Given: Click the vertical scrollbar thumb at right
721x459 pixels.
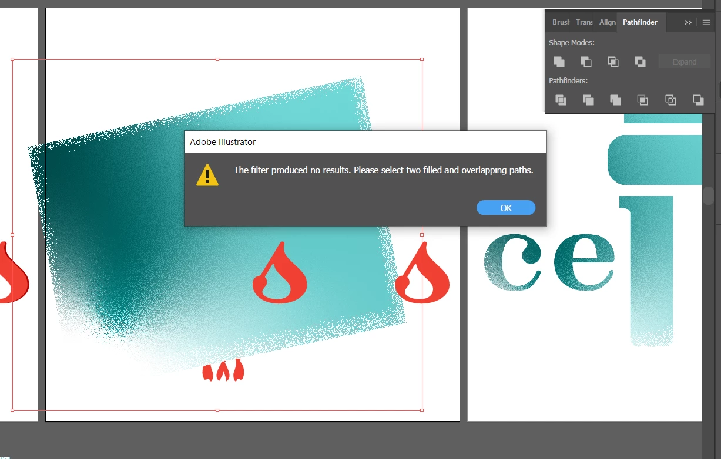Looking at the screenshot, I should tap(709, 195).
